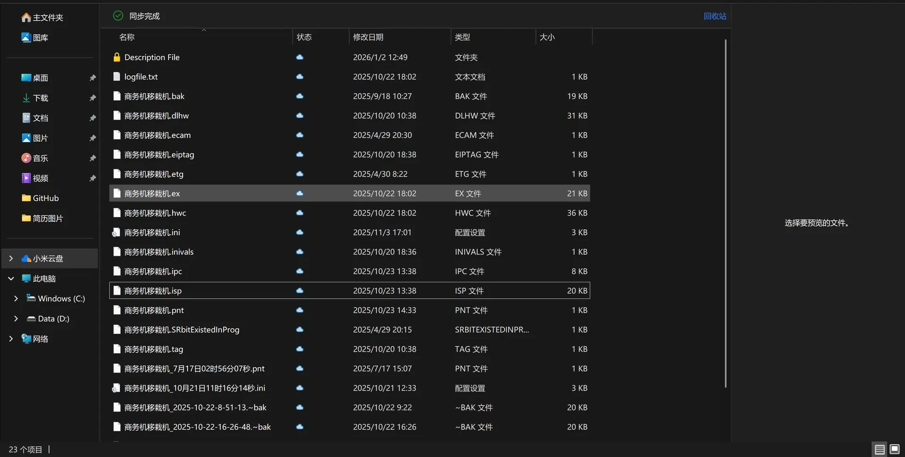The height and width of the screenshot is (457, 905).
Task: Unpin 视频 using its pin icon
Action: click(92, 178)
